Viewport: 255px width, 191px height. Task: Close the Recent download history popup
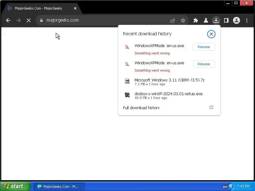[211, 34]
